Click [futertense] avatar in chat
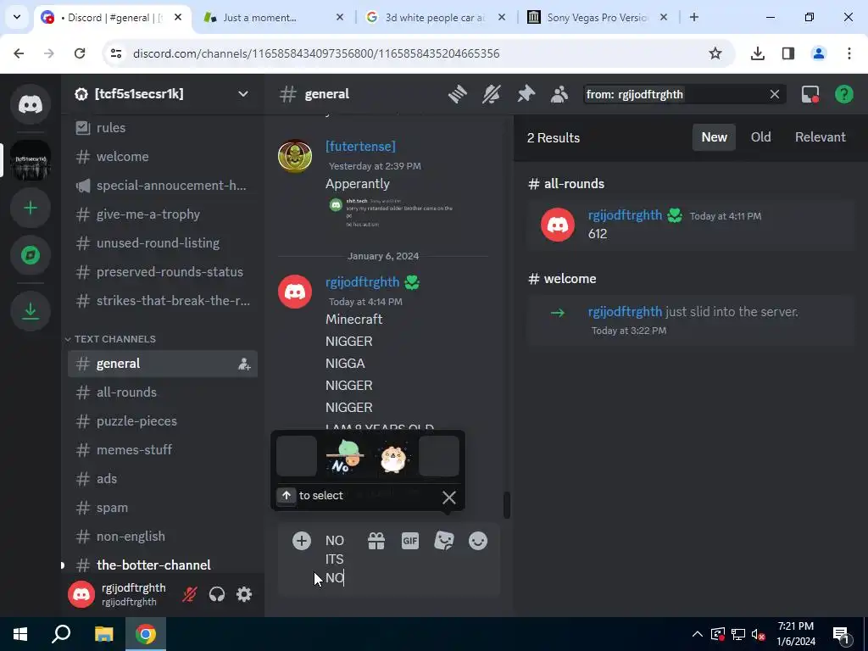The image size is (868, 651). tap(295, 156)
